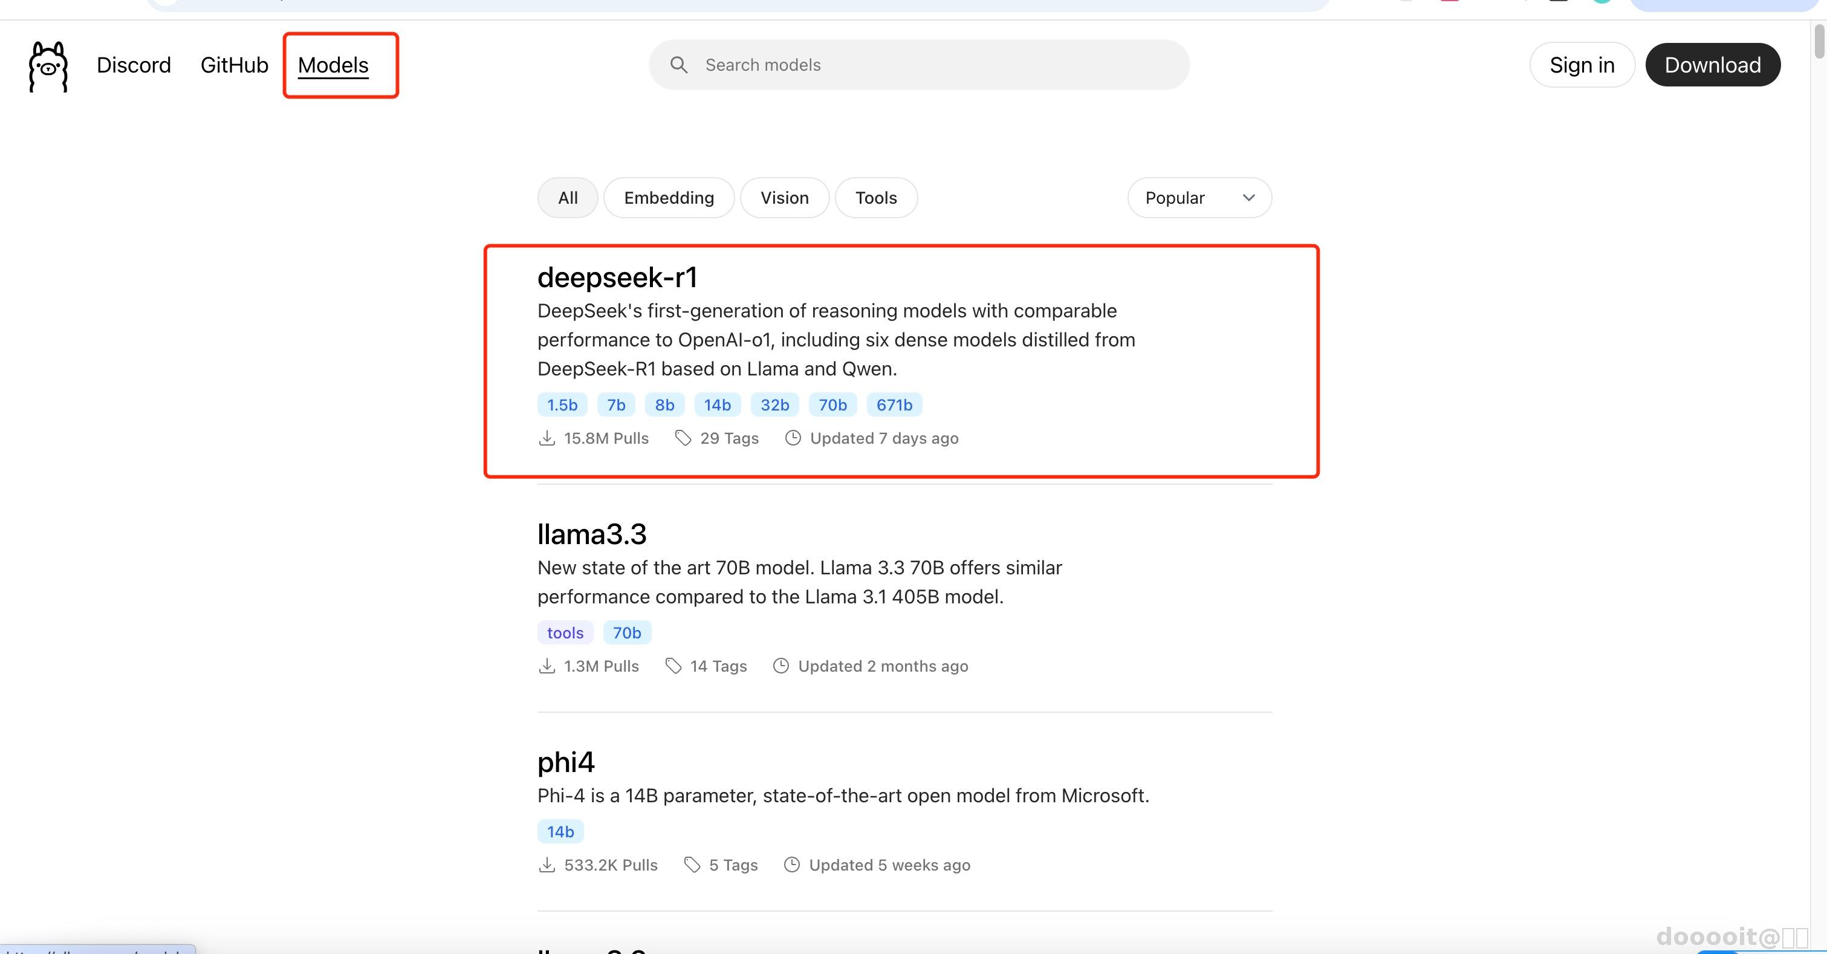This screenshot has height=954, width=1827.
Task: Click the deepseek-r1 updated clock icon
Action: 793,438
